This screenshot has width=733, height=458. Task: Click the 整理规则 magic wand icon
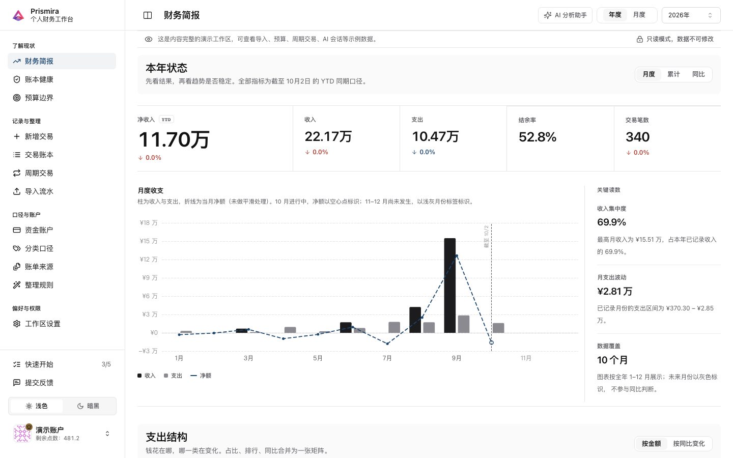[x=17, y=285]
